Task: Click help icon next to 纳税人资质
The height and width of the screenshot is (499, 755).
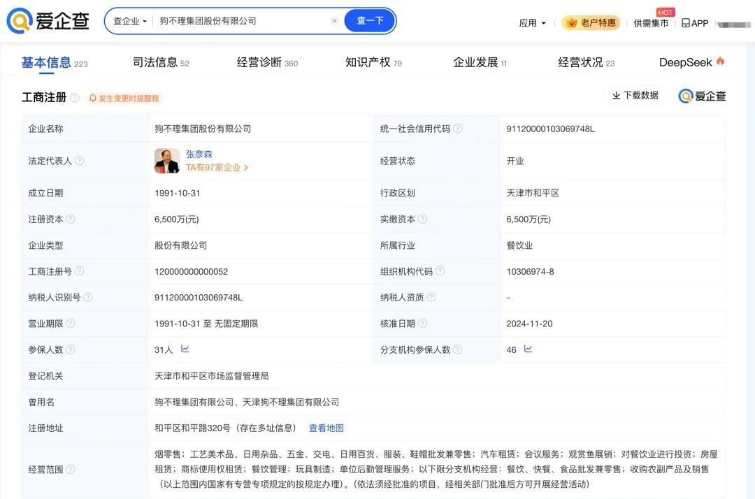Action: 431,297
